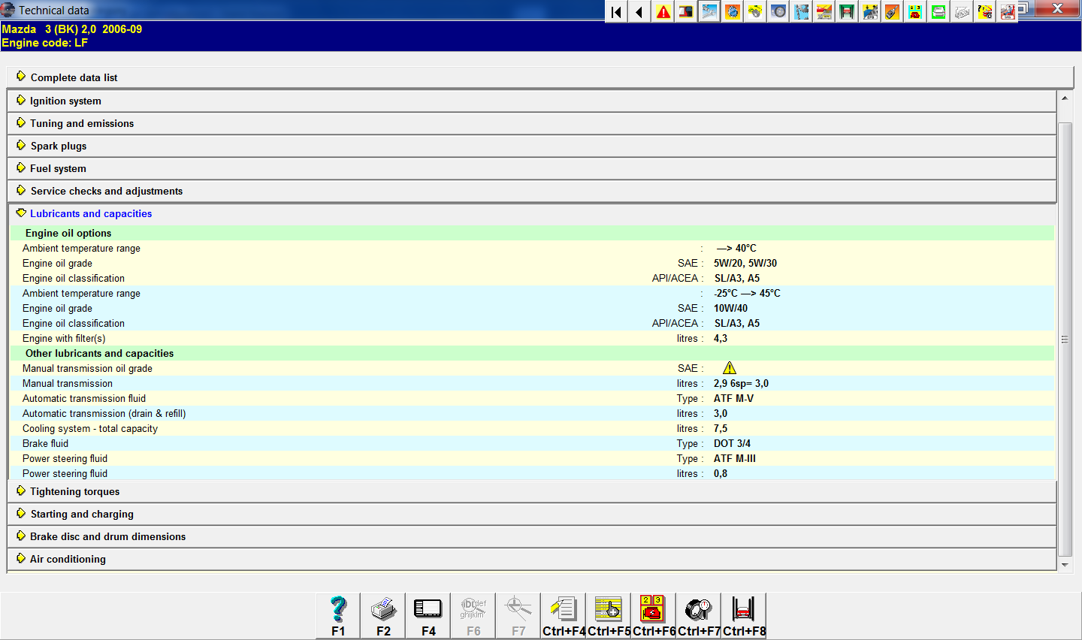1082x640 pixels.
Task: Click the first-page navigation arrow icon
Action: (616, 11)
